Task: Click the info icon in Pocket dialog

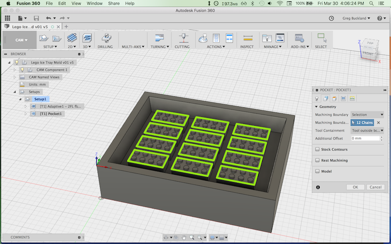Action: coord(318,187)
